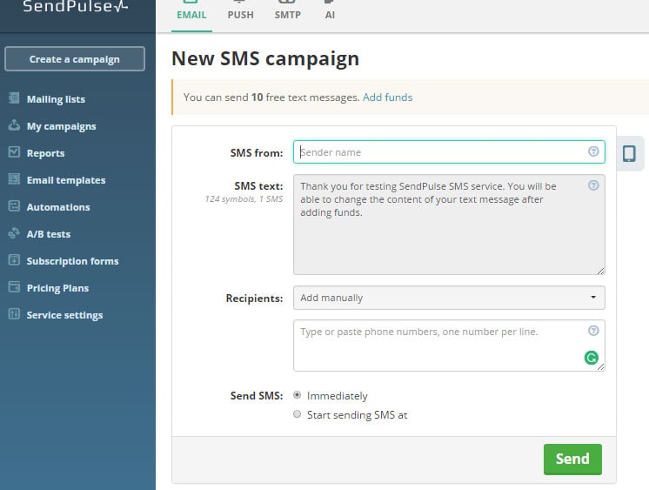Switch to the SMTP tab
This screenshot has height=490, width=649.
coord(289,14)
